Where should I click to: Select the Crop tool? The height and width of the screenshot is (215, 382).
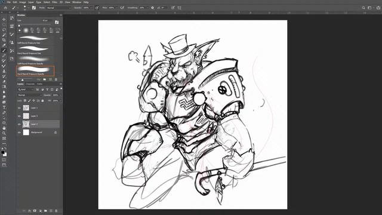pos(4,40)
